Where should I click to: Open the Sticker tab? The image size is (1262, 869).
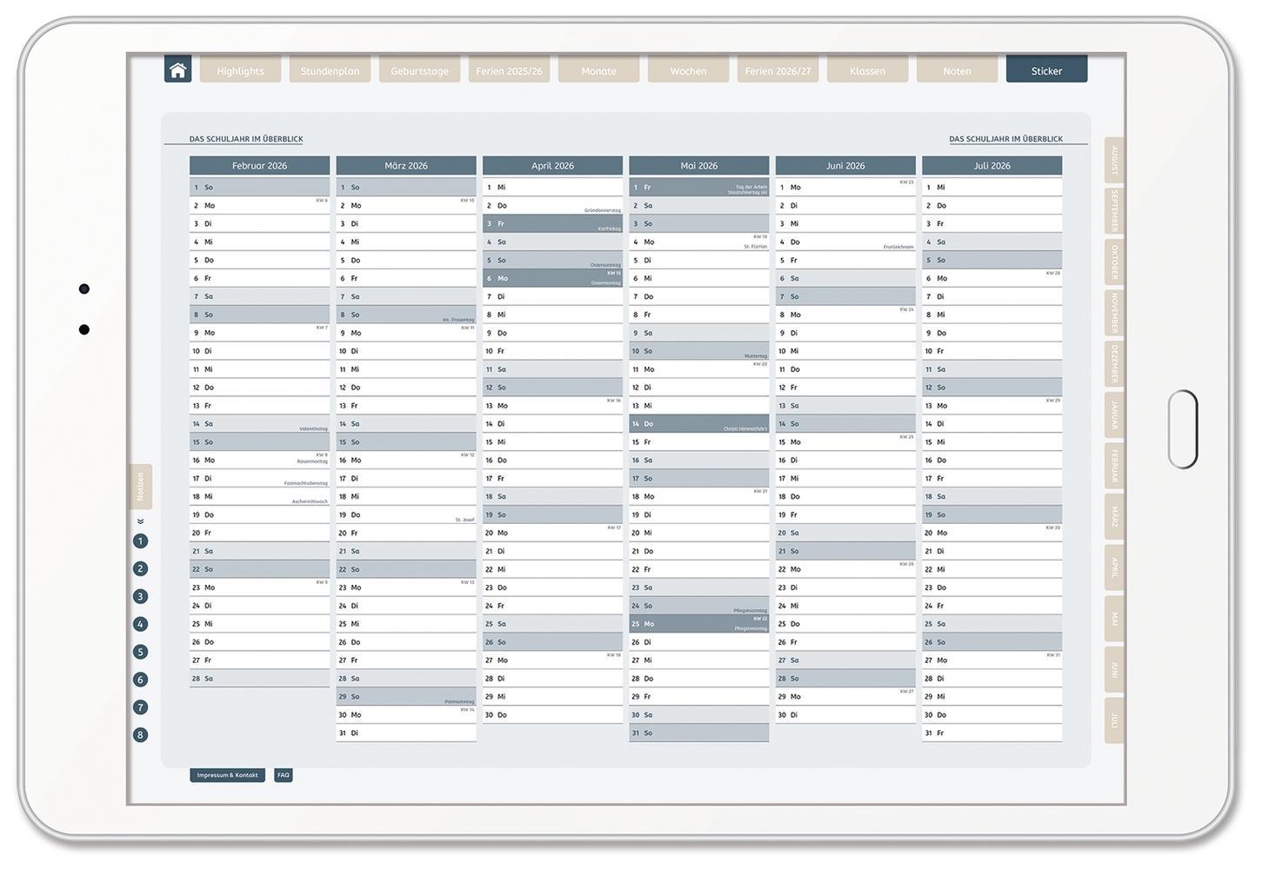[1046, 70]
